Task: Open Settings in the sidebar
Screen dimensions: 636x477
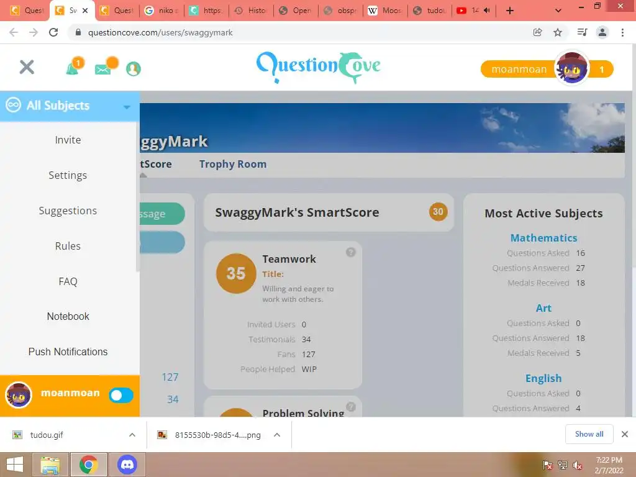Action: click(68, 175)
